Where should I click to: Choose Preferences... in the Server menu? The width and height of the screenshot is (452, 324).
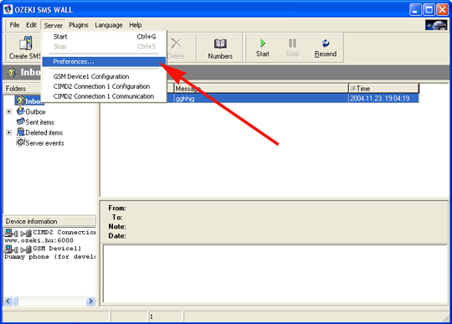[104, 61]
